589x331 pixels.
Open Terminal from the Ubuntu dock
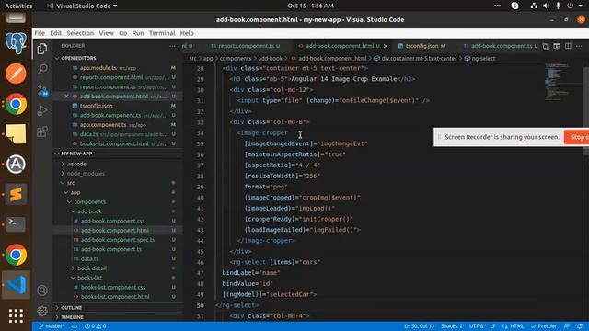16,224
